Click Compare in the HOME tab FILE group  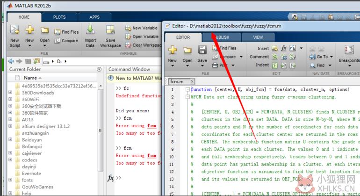[66, 41]
